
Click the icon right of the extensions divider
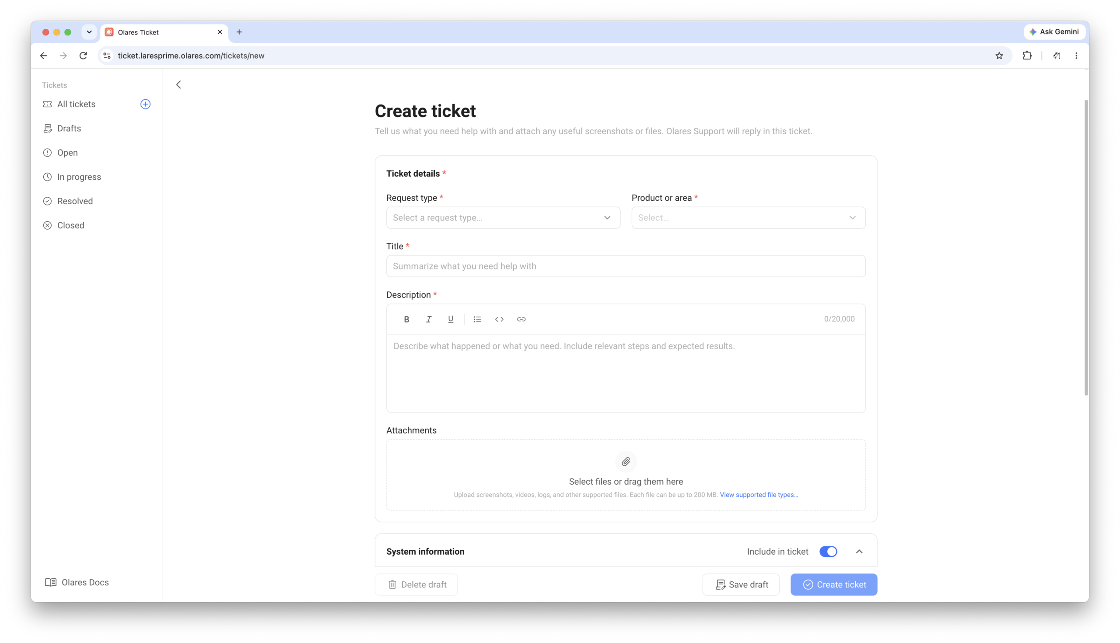tap(1057, 56)
